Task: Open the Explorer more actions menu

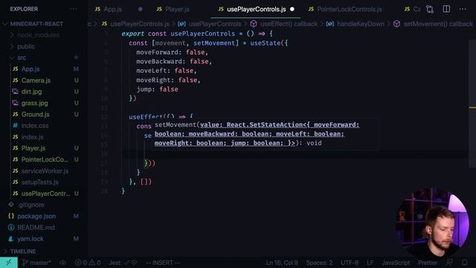Action: tap(74, 9)
